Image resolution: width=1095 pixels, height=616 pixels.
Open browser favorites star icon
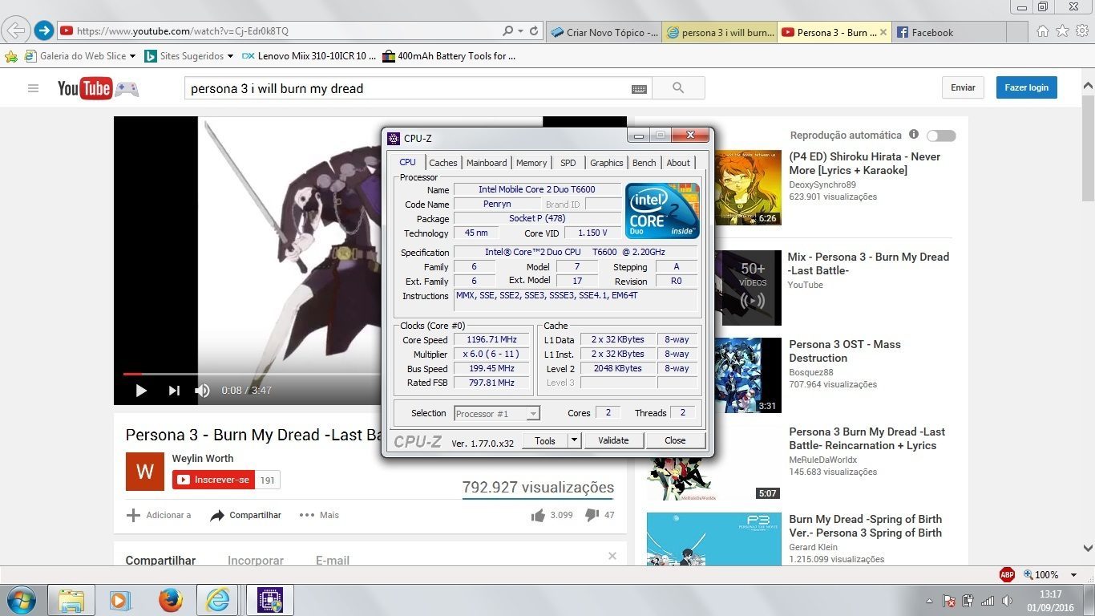pos(1062,31)
